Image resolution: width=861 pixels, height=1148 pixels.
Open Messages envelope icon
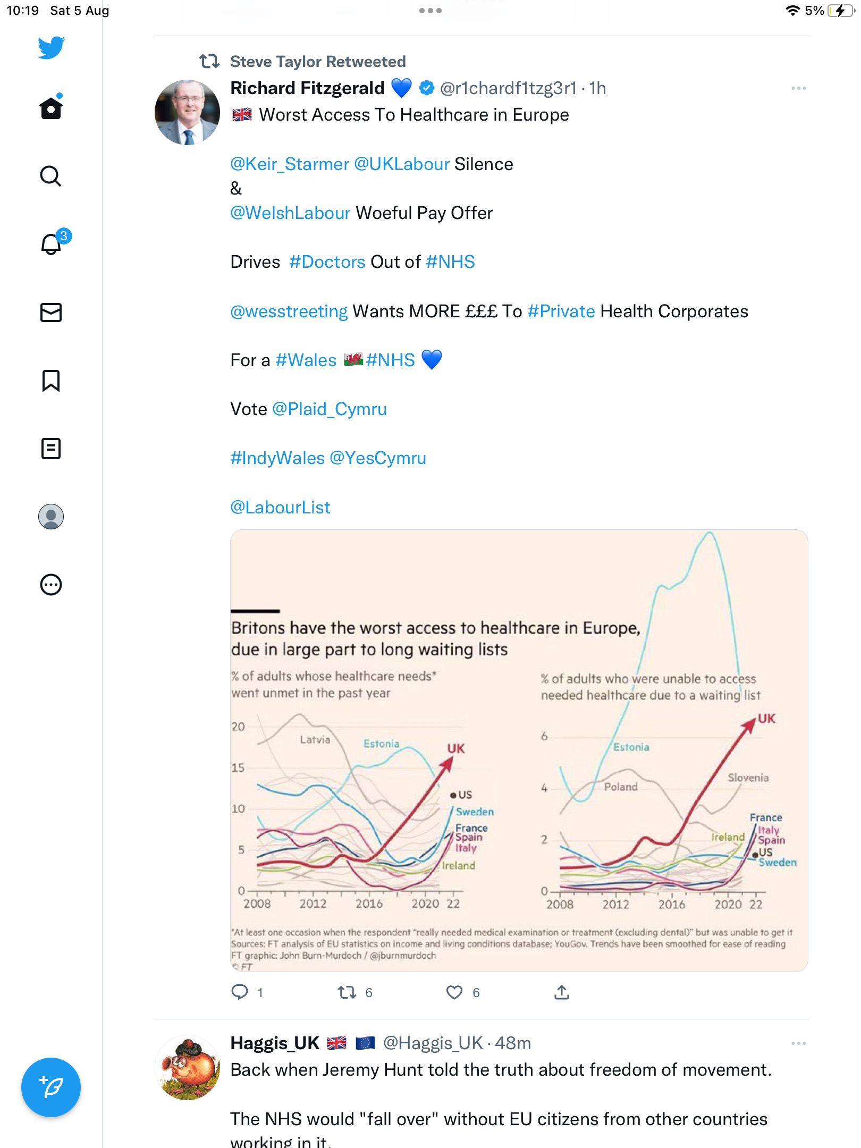(51, 313)
